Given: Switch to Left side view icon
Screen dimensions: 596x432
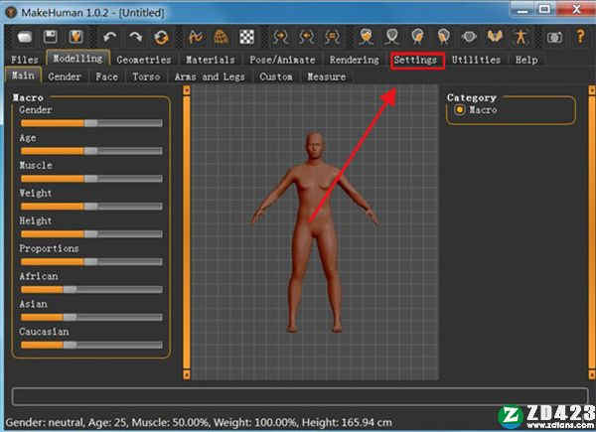Looking at the screenshot, I should click(x=444, y=37).
